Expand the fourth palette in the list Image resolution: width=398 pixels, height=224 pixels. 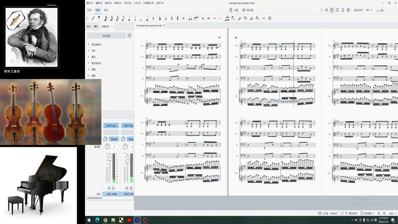coord(88,63)
